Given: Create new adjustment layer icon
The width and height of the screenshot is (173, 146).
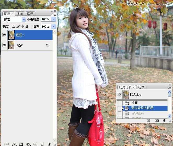Looking at the screenshot, I should tap(28, 144).
